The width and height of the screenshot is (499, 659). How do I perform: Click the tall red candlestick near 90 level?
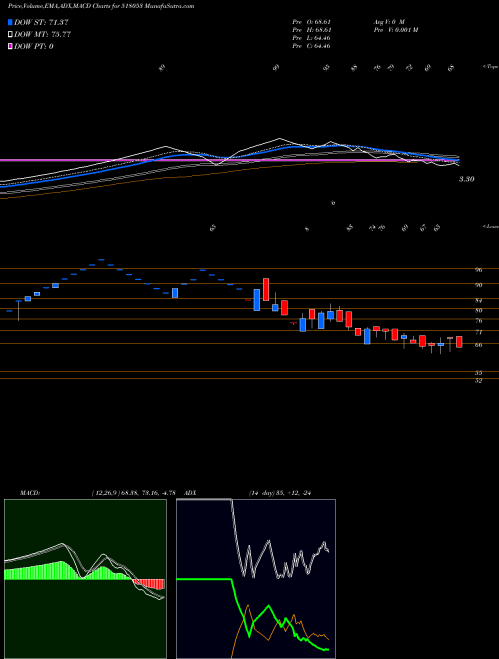pyautogui.click(x=266, y=289)
